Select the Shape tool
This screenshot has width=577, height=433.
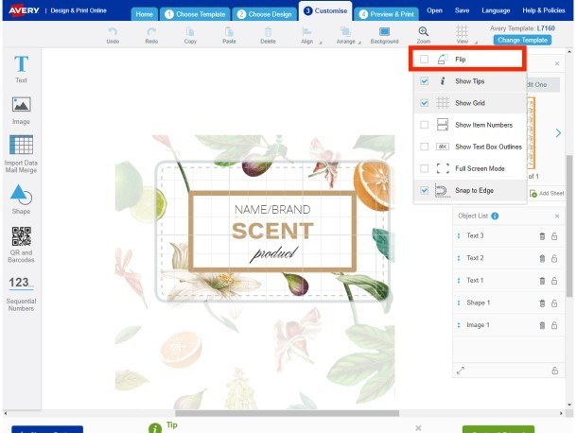[21, 199]
